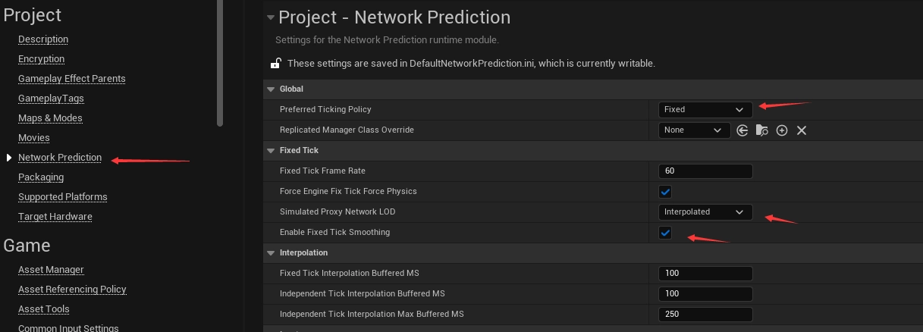This screenshot has width=923, height=332.
Task: Browse to Replicated Manager Class in Content Browser
Action: 762,130
